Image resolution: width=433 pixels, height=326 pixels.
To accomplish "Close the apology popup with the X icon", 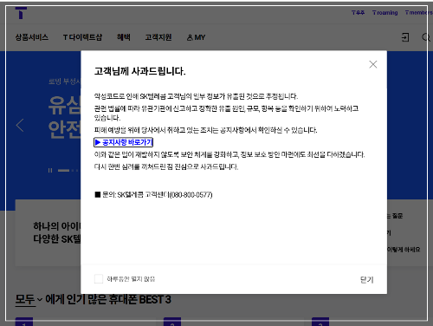I will coord(373,64).
